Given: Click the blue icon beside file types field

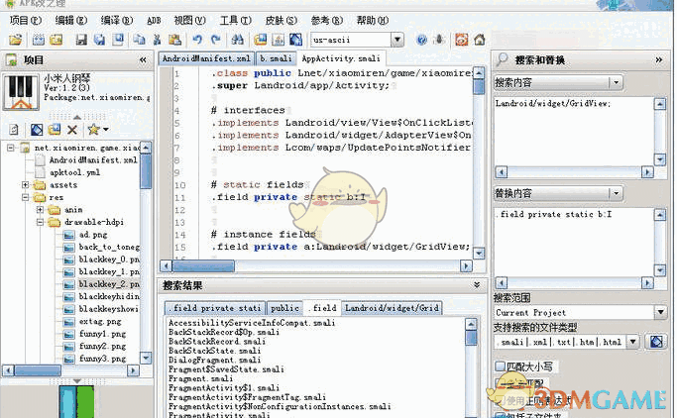Looking at the screenshot, I should point(656,342).
